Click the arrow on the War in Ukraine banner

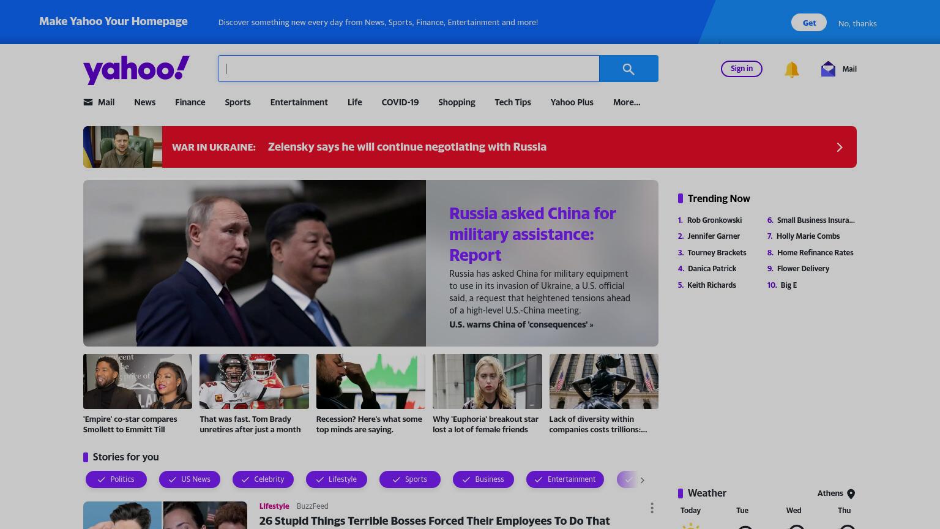840,147
